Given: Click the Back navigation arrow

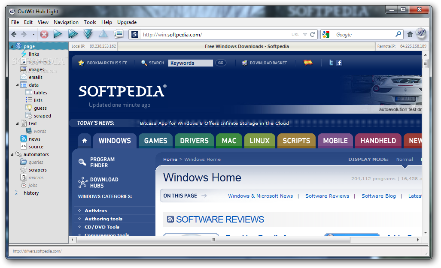Looking at the screenshot, I should tap(14, 34).
